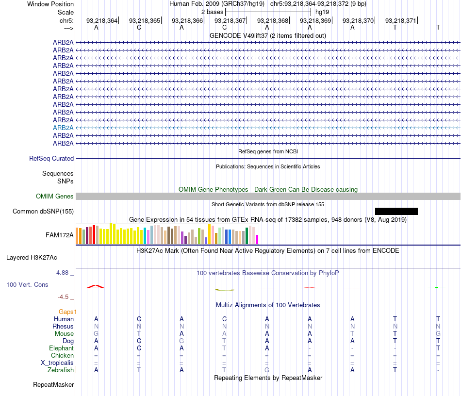
Task: Click the SNPs track label
Action: click(x=66, y=181)
